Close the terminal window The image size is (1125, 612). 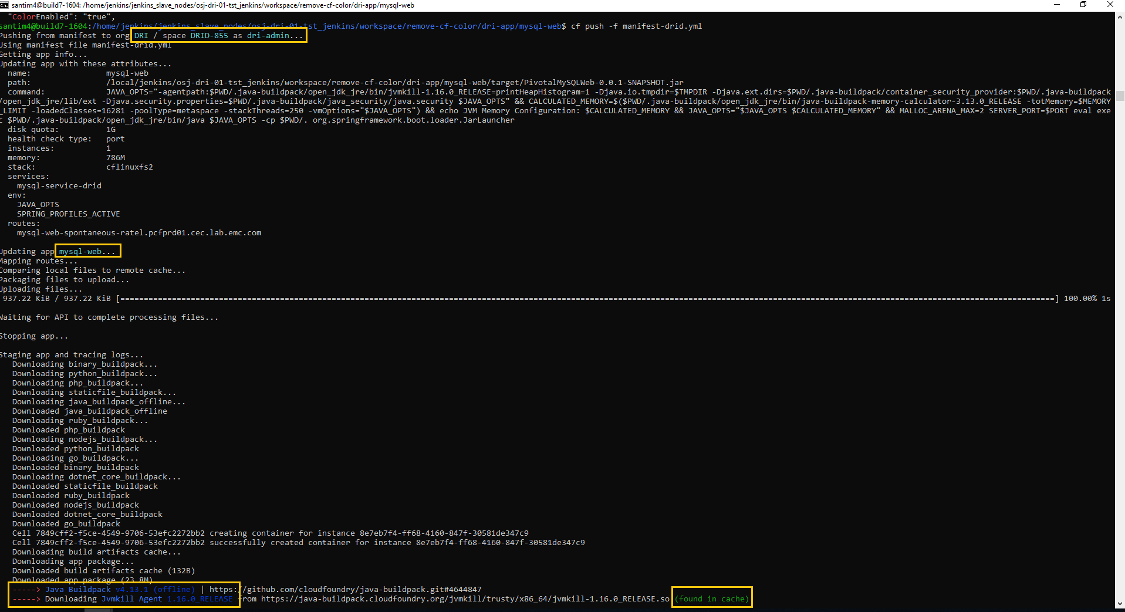(1110, 5)
